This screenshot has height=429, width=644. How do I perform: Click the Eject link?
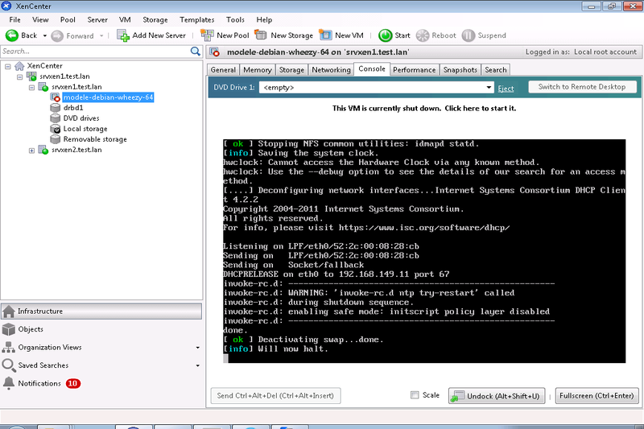(x=506, y=89)
